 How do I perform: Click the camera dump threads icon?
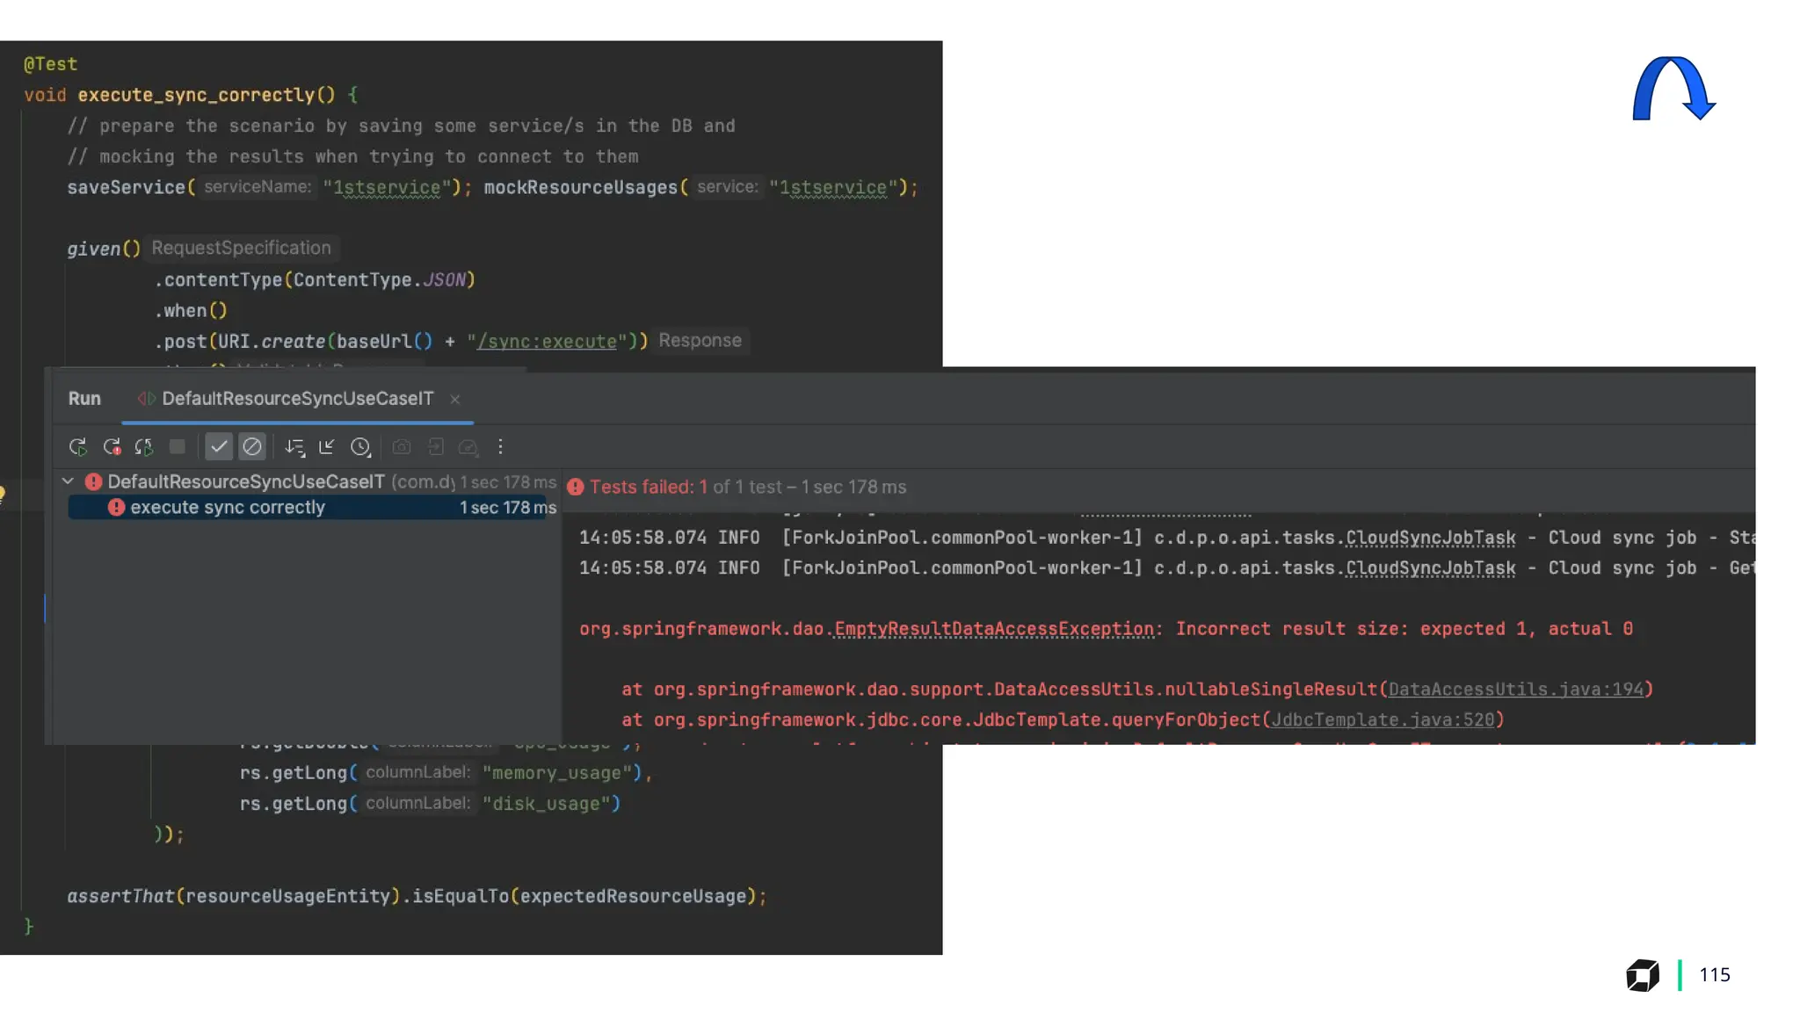tap(402, 447)
